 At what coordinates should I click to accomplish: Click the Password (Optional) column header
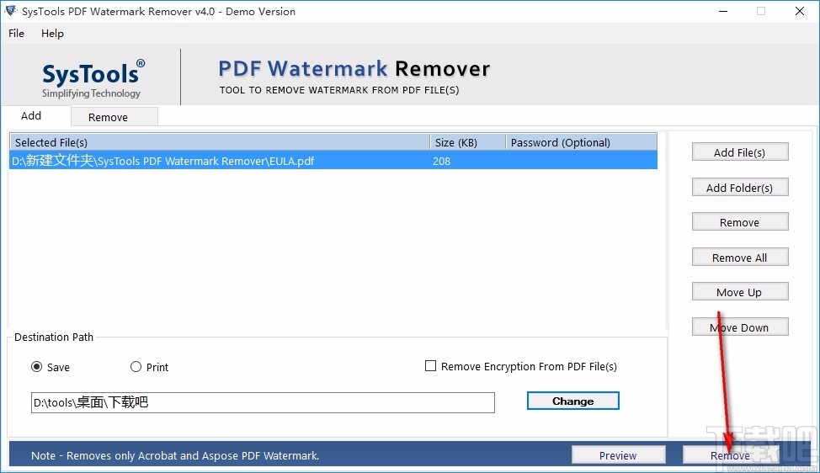point(581,142)
